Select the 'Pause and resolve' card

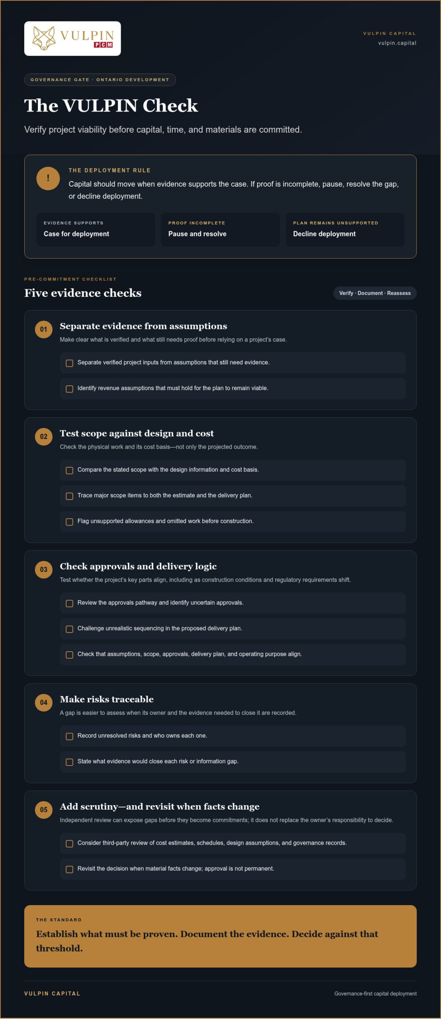click(x=220, y=229)
